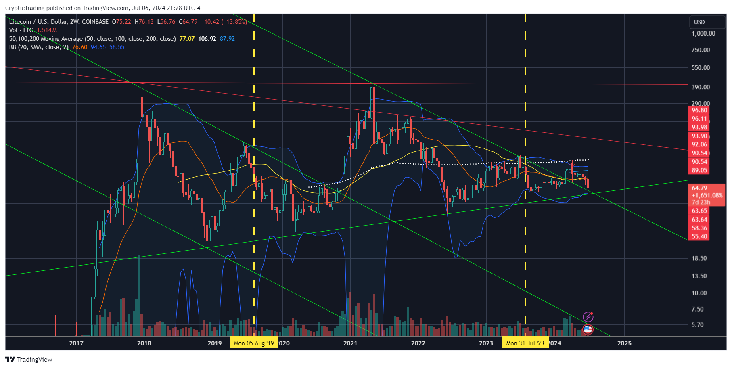Image resolution: width=732 pixels, height=368 pixels.
Task: Click the high value H76.13
Action: point(144,22)
